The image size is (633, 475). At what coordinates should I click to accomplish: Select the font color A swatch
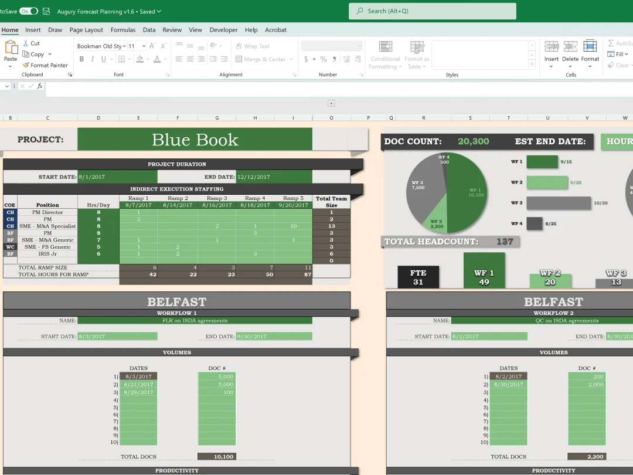(157, 59)
